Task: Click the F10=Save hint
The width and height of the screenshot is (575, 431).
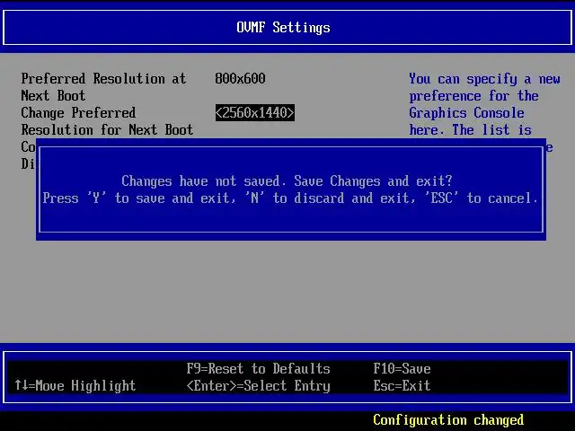Action: point(402,368)
